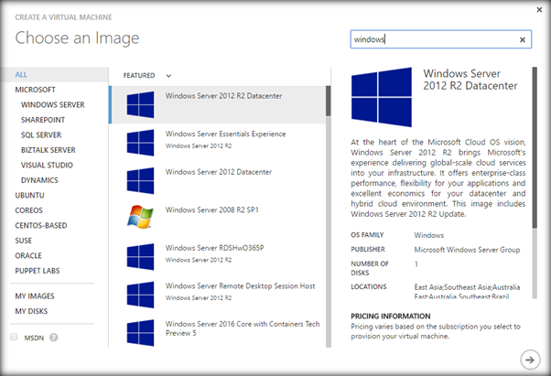Choose Windows Server 2012 R2 Datacenter title

pos(224,96)
